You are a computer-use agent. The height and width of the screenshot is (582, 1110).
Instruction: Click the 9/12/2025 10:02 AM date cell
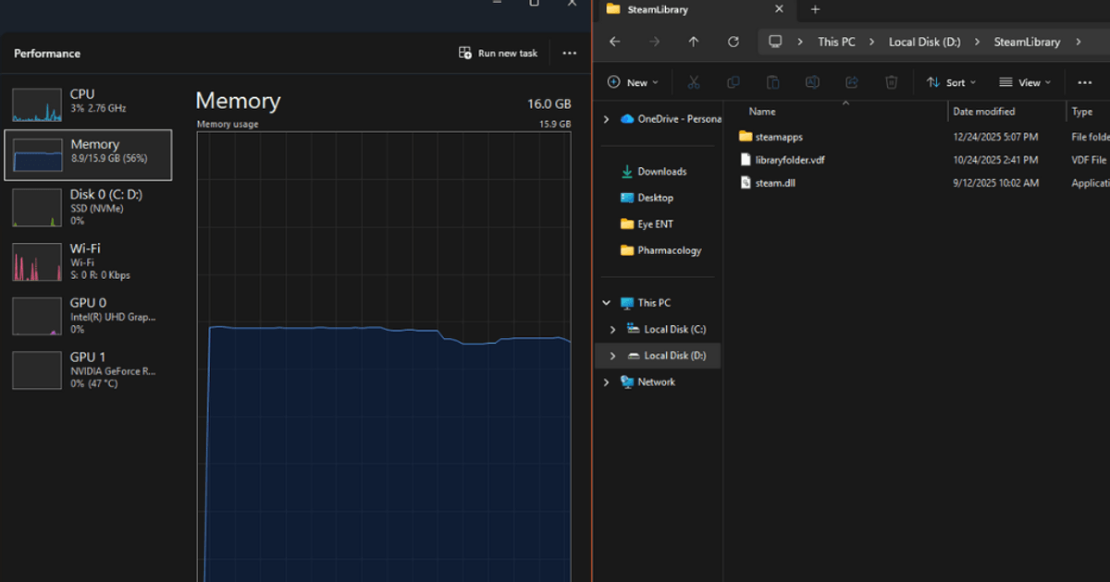(x=995, y=183)
